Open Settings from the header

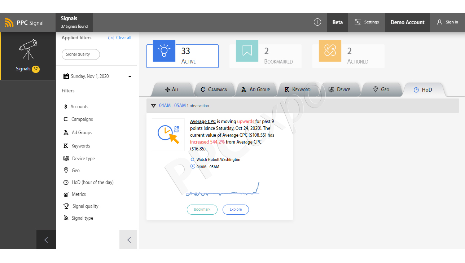coord(367,22)
